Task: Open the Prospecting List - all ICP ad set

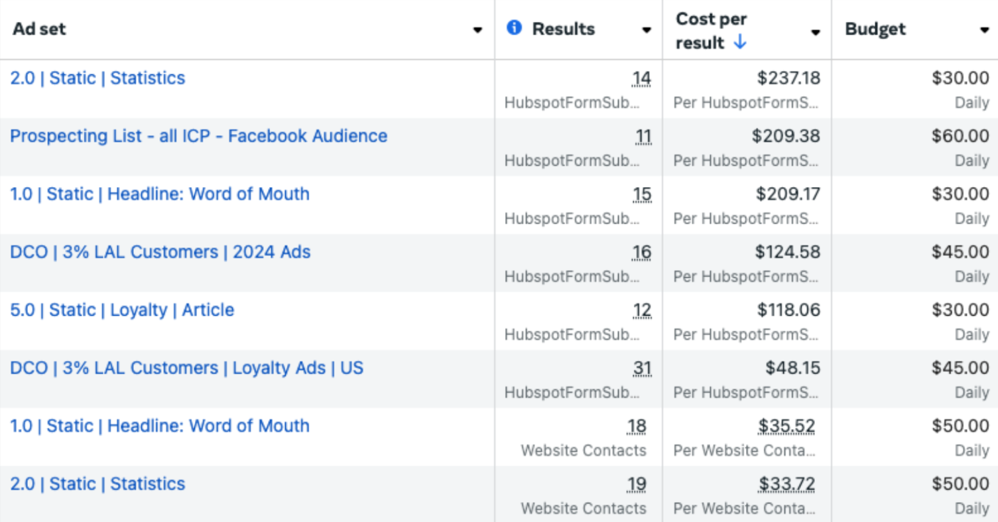Action: [x=198, y=136]
